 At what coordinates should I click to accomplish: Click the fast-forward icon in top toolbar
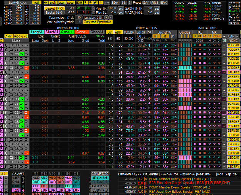[x=46, y=3]
